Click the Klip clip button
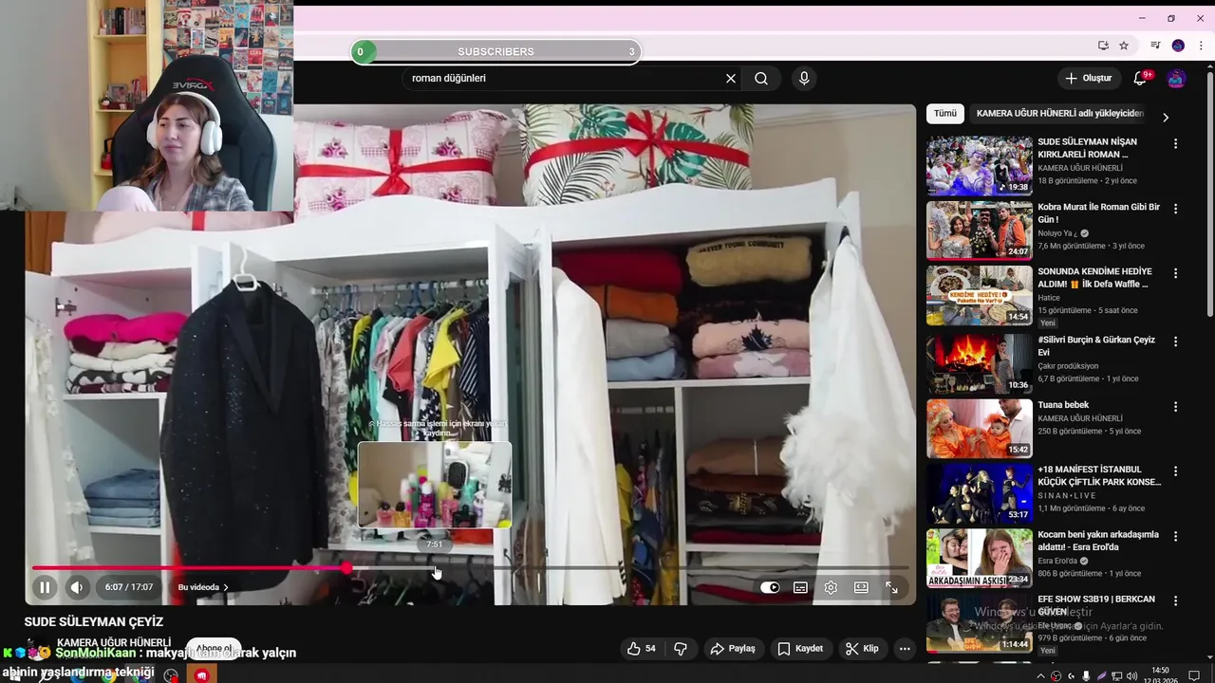Viewport: 1215px width, 683px height. coord(862,649)
